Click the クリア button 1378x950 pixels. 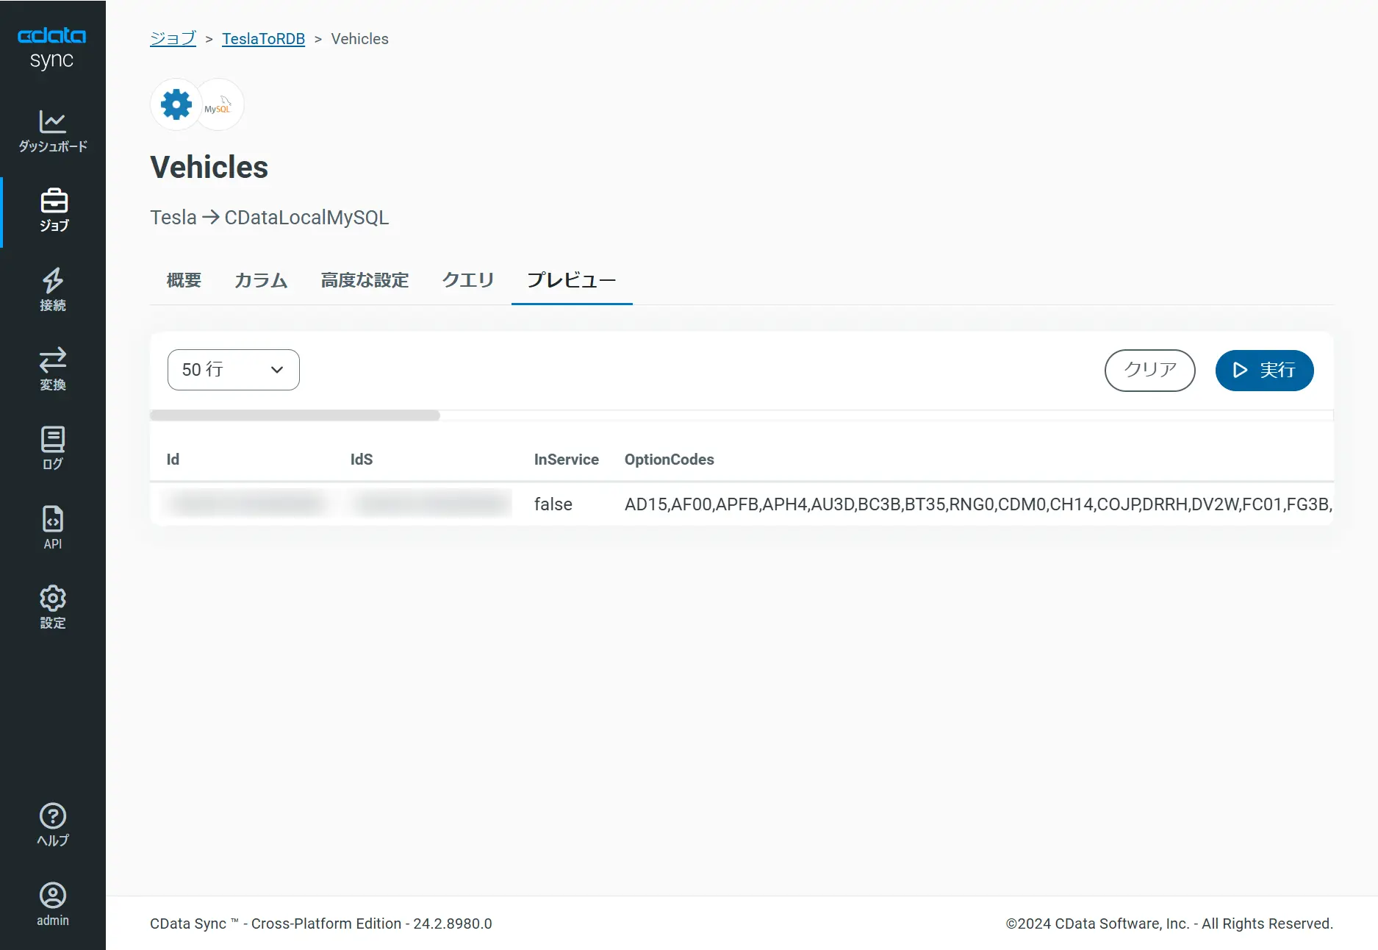tap(1150, 371)
